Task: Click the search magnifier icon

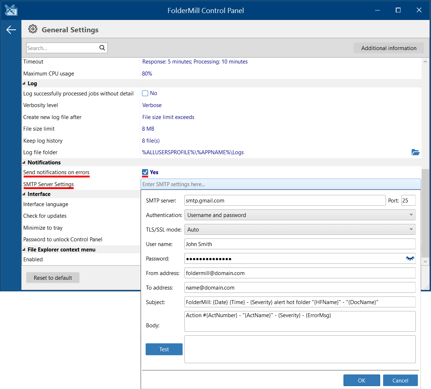Action: pyautogui.click(x=102, y=48)
